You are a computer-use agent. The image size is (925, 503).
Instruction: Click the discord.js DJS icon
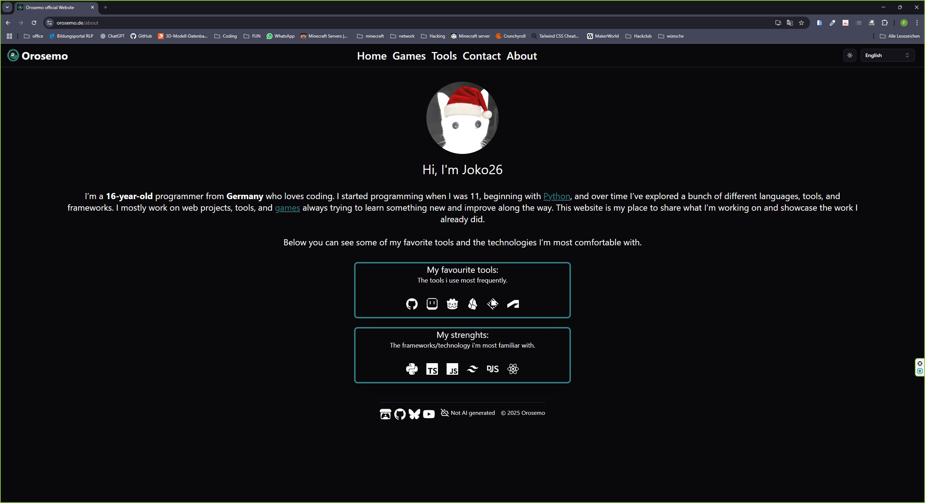(492, 369)
